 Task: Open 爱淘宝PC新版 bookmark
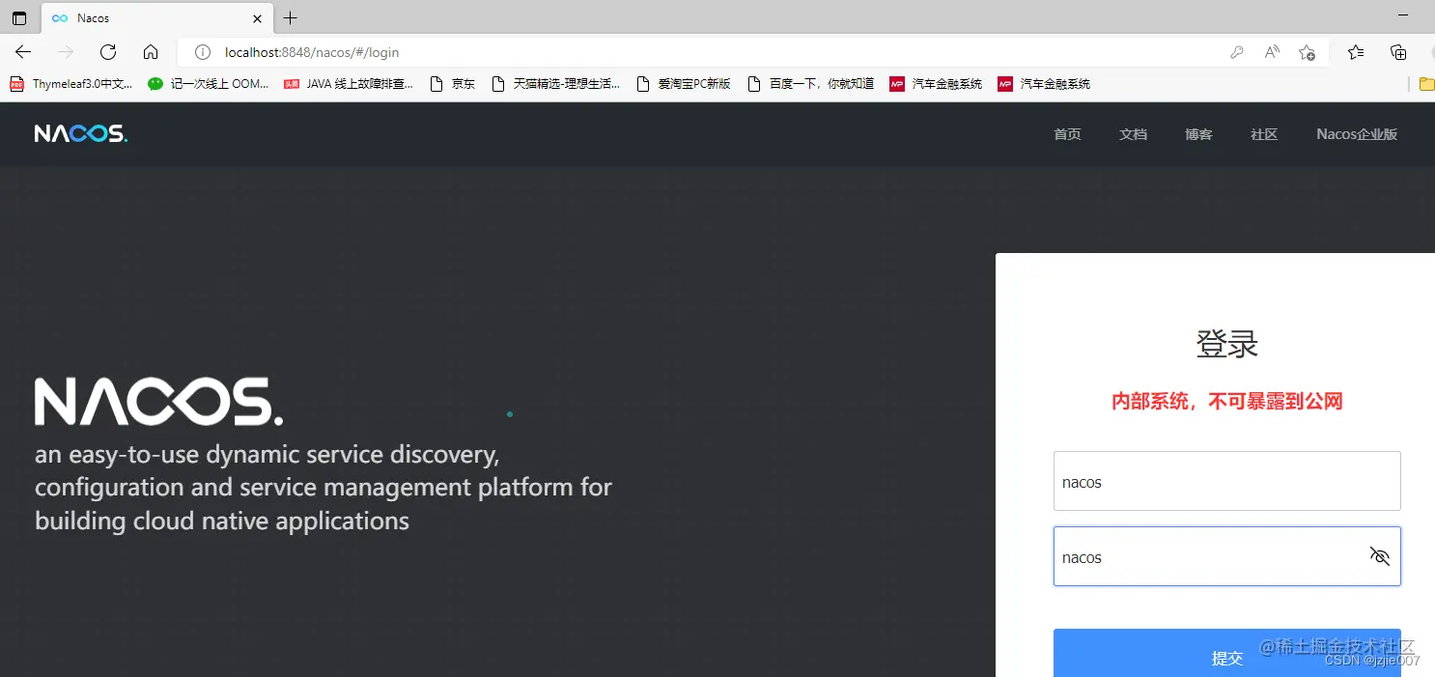click(x=684, y=84)
